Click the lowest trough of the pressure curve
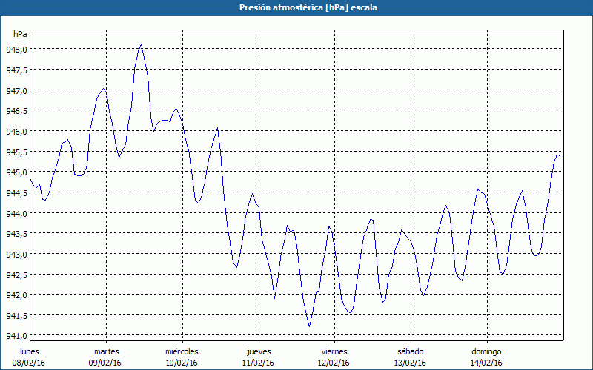The width and height of the screenshot is (593, 370). click(309, 326)
